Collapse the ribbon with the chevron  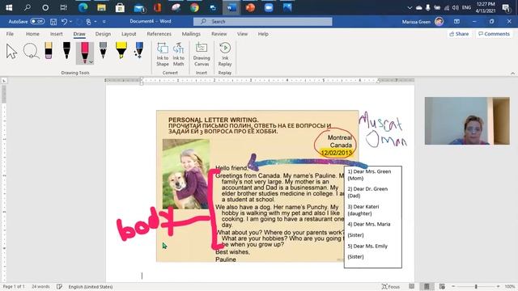click(x=512, y=74)
